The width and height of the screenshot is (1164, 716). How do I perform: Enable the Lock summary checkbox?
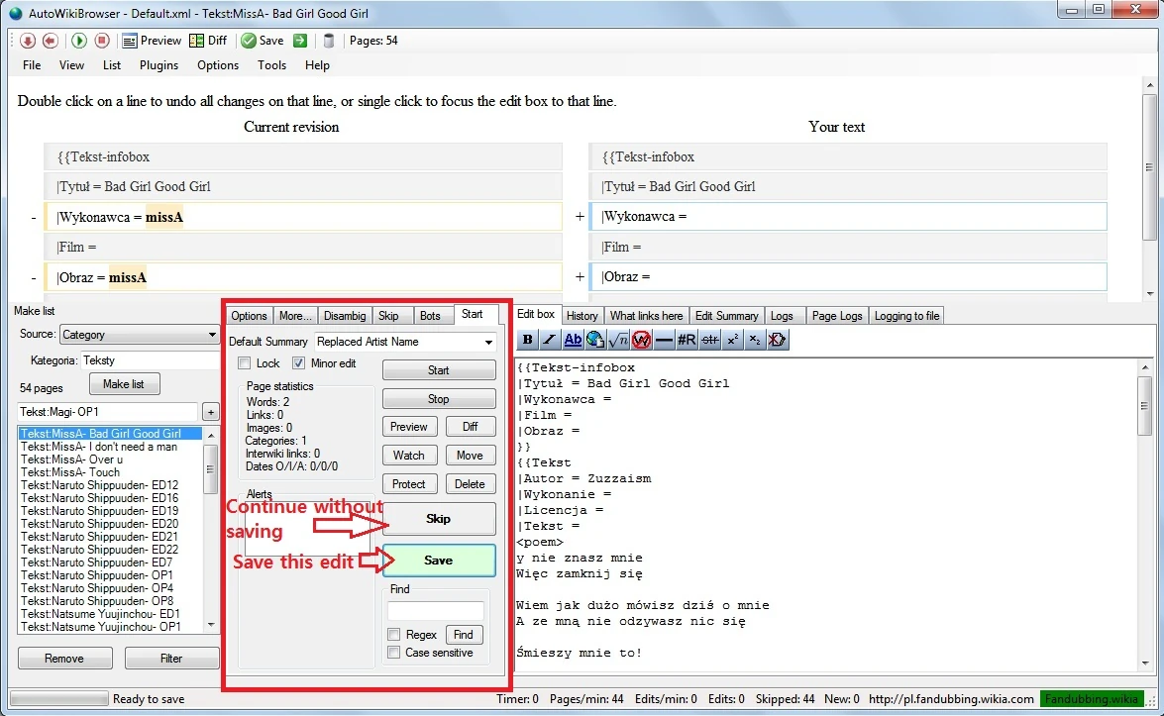[245, 363]
